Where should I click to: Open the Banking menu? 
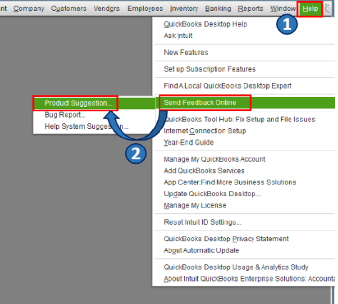(218, 9)
